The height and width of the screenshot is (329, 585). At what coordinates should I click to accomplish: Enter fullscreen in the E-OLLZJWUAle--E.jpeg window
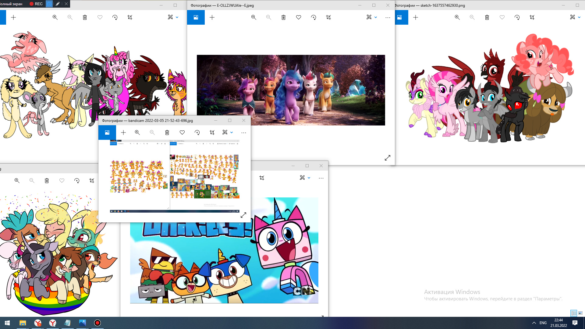click(x=387, y=158)
